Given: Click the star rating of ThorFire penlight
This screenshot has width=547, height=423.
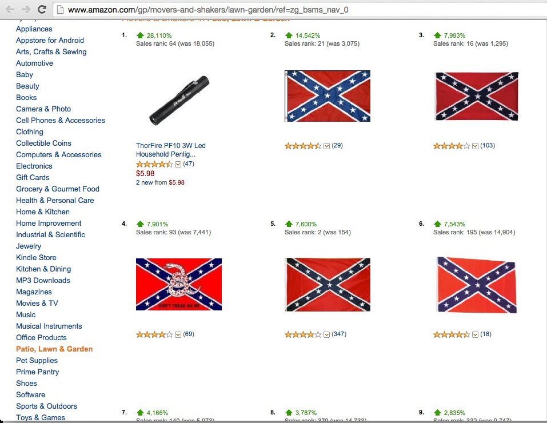Looking at the screenshot, I should point(154,164).
